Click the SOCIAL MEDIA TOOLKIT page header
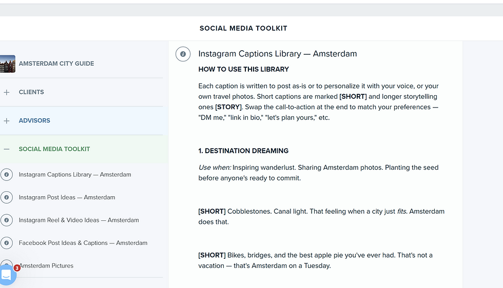The height and width of the screenshot is (288, 503). [x=243, y=28]
